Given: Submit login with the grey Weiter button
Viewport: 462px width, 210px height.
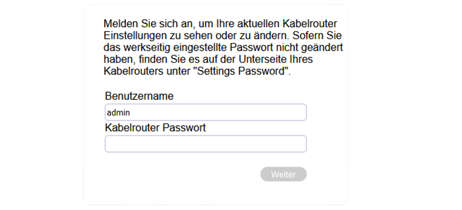Looking at the screenshot, I should 283,174.
